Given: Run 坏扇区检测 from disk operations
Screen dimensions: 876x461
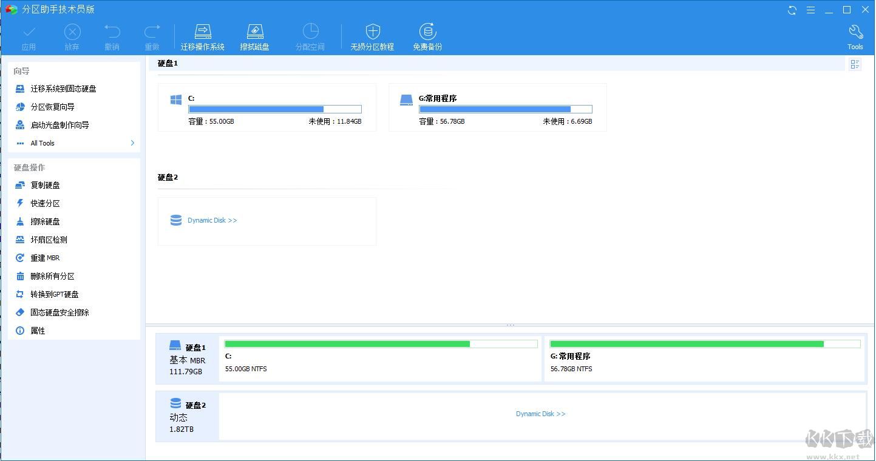Looking at the screenshot, I should coord(49,240).
